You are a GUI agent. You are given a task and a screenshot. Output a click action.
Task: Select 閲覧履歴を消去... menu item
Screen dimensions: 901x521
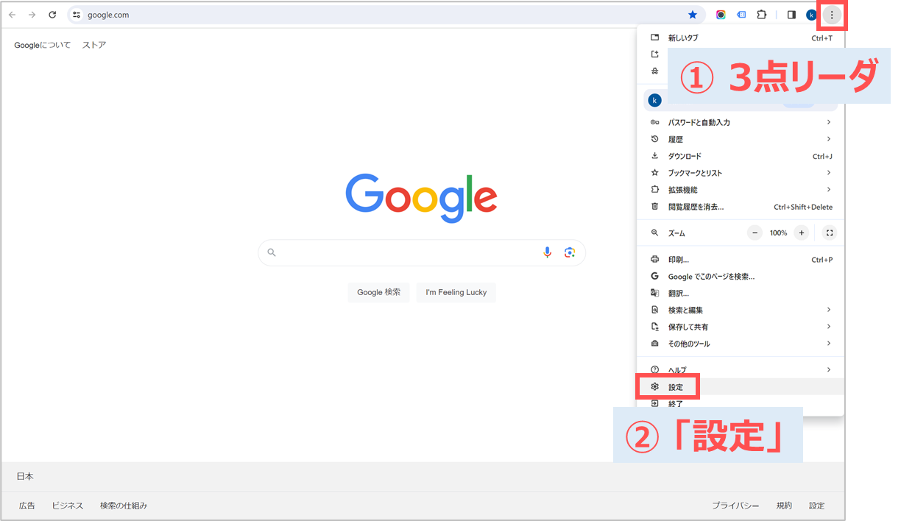[x=741, y=207]
